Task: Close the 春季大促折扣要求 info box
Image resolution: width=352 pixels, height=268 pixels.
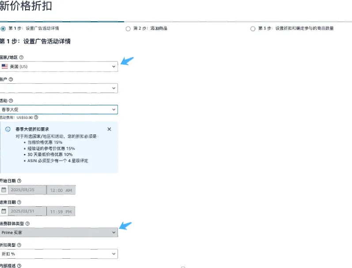Action: pyautogui.click(x=109, y=129)
